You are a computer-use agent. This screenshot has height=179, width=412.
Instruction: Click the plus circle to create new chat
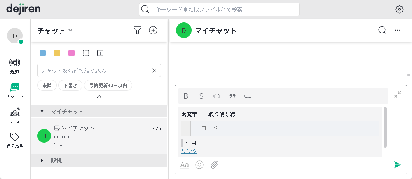153,30
